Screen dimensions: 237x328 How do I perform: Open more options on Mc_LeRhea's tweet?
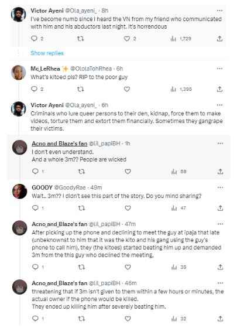219,69
